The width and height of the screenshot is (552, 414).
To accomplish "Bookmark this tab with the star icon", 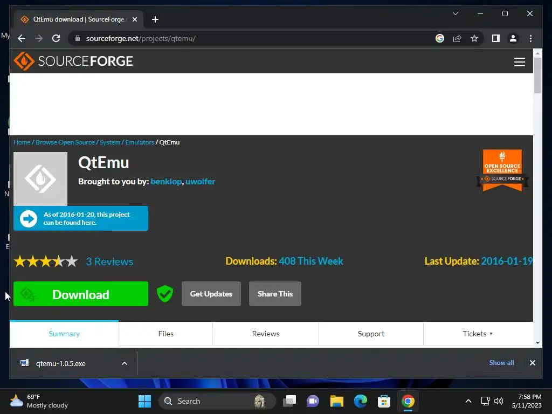I will pyautogui.click(x=474, y=38).
